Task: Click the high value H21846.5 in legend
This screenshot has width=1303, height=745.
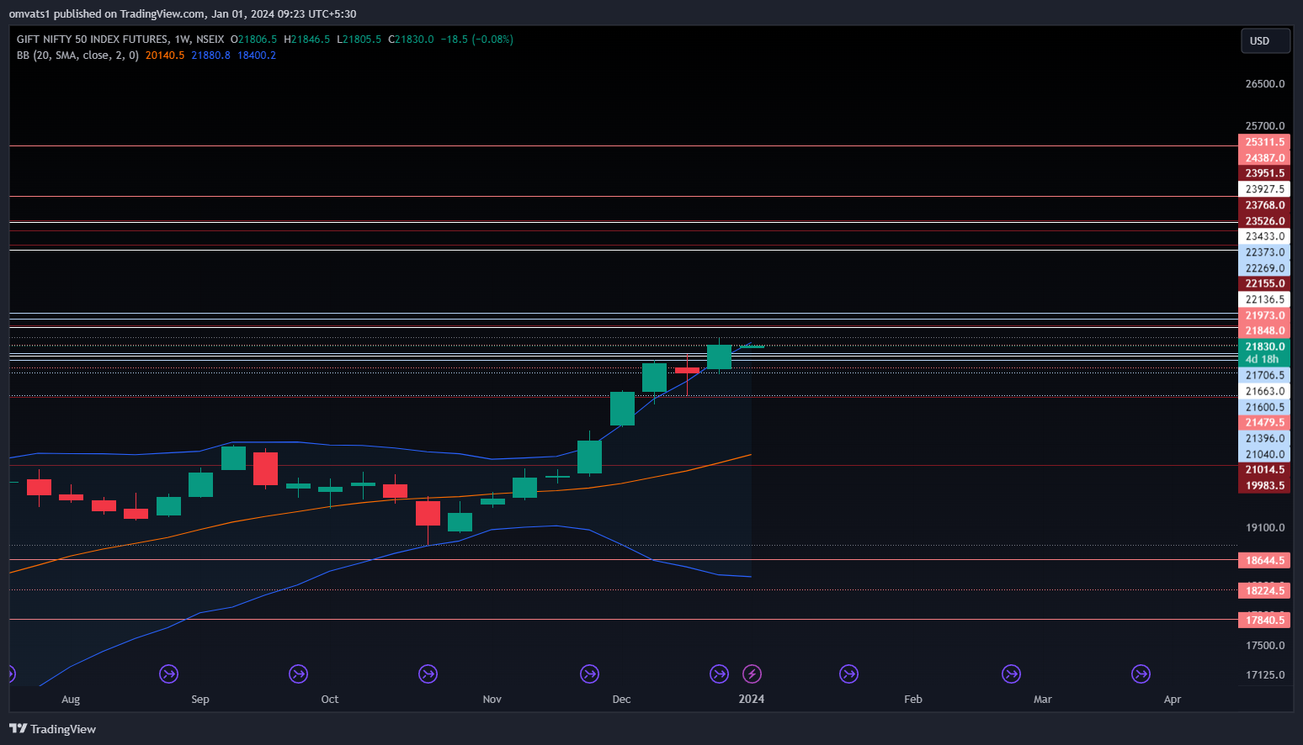Action: pyautogui.click(x=307, y=40)
